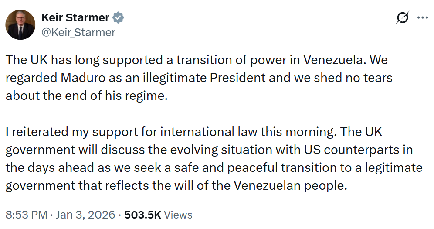Open the three-dot More options menu
Viewport: 434px width, 229px height.
click(x=423, y=18)
